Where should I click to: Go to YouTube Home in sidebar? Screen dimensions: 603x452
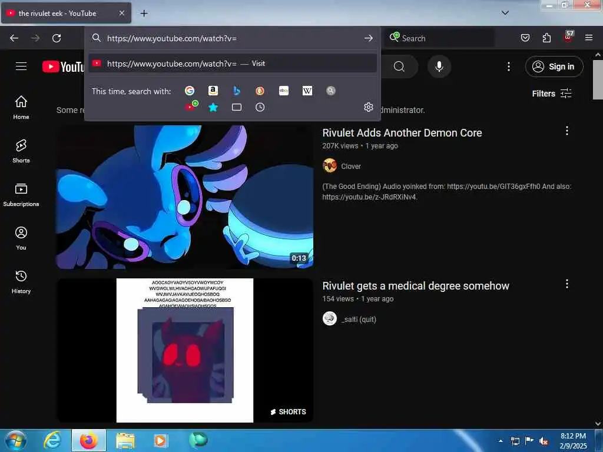pyautogui.click(x=21, y=107)
